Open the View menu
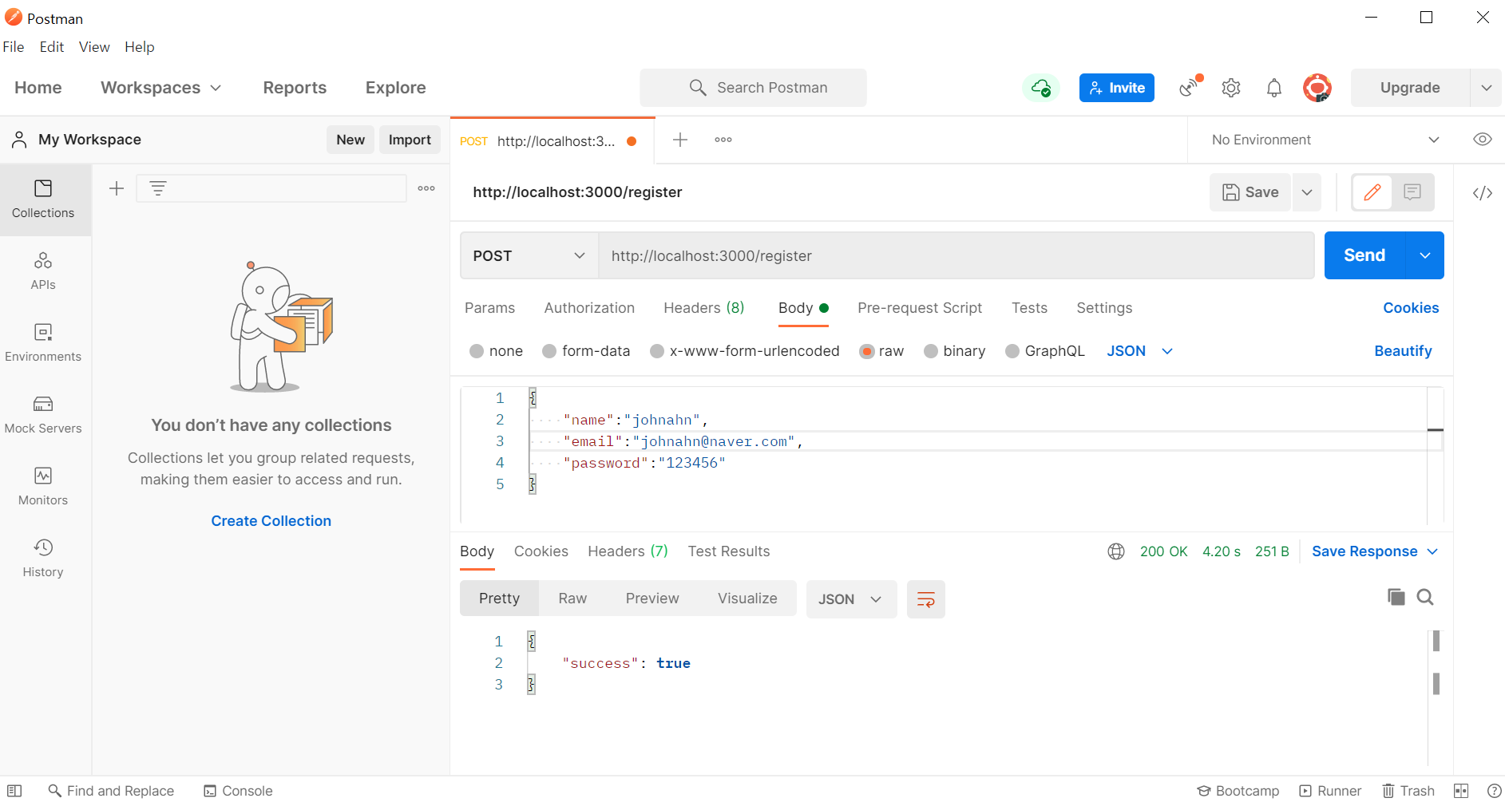Screen dimensions: 1505x802 (94, 47)
